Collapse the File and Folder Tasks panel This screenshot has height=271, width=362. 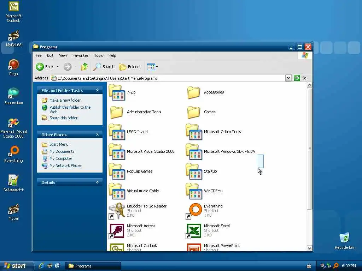coord(98,90)
